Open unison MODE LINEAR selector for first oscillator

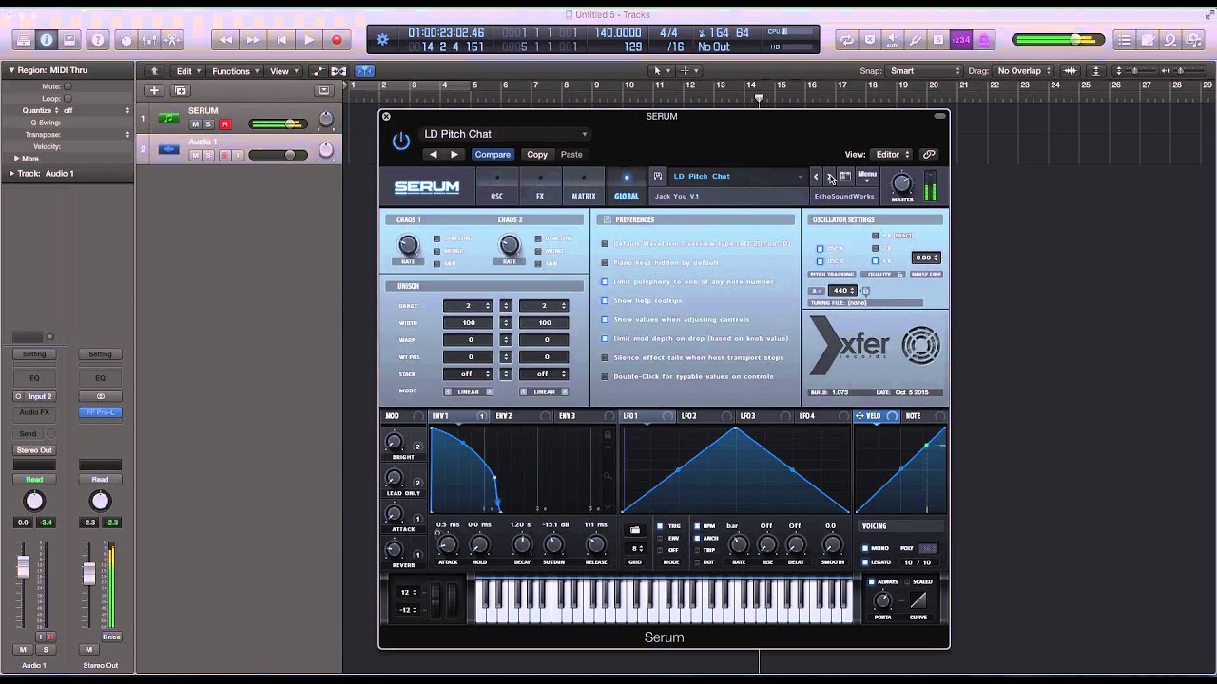(x=469, y=391)
